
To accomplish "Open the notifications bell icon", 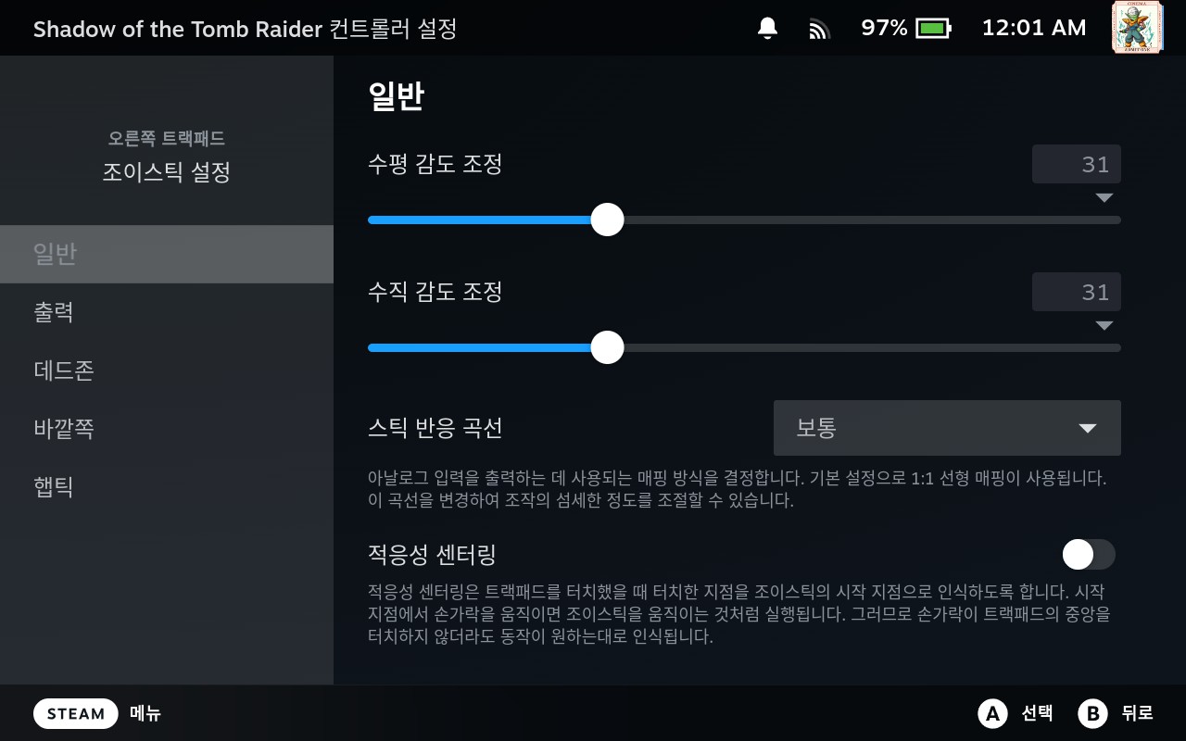I will point(767,28).
